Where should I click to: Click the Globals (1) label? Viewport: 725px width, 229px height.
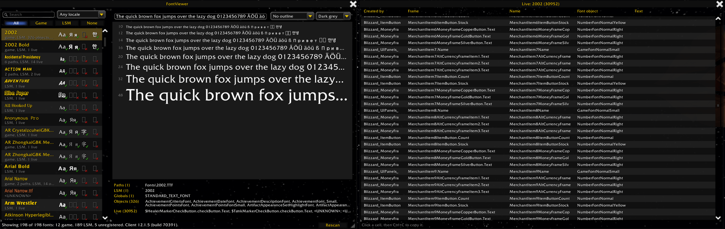point(124,196)
